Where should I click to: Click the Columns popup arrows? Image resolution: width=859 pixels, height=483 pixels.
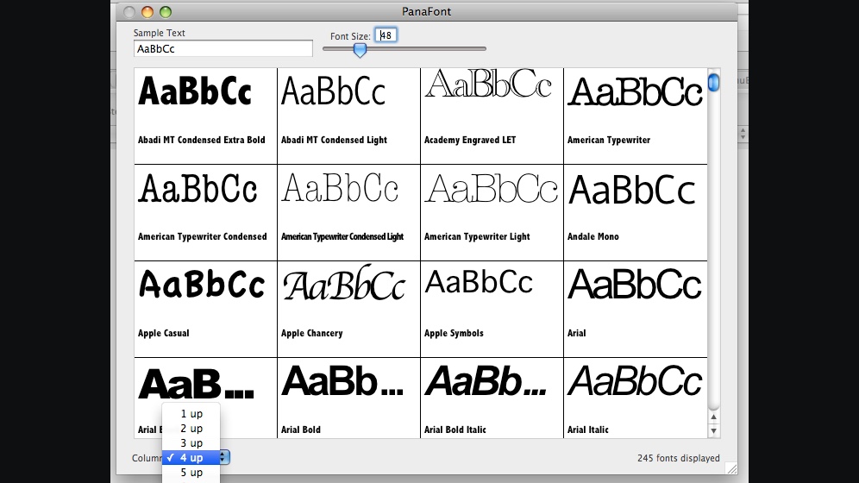(x=223, y=457)
